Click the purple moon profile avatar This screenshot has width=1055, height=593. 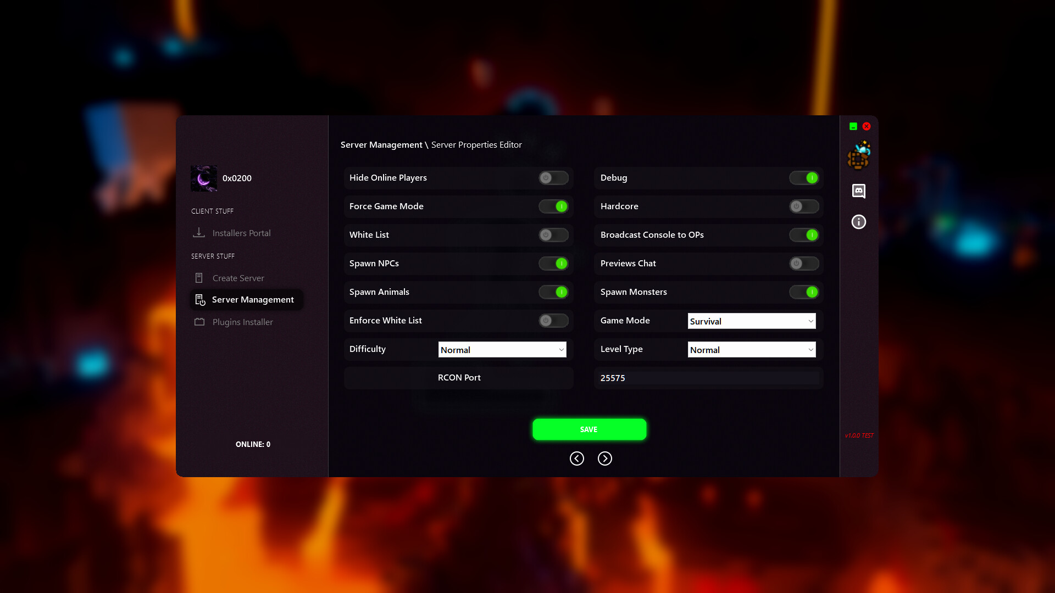click(x=204, y=178)
